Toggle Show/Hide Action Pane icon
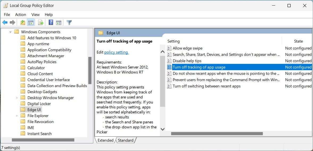 (x=59, y=23)
